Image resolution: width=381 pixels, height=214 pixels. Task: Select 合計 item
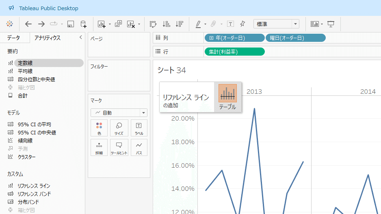tap(23, 96)
